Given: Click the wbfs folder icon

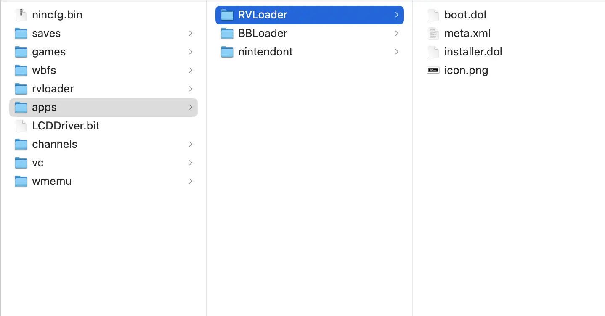Looking at the screenshot, I should point(21,70).
